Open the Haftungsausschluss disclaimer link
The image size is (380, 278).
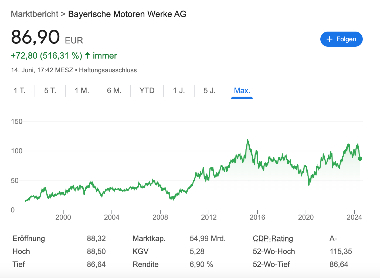(x=108, y=70)
